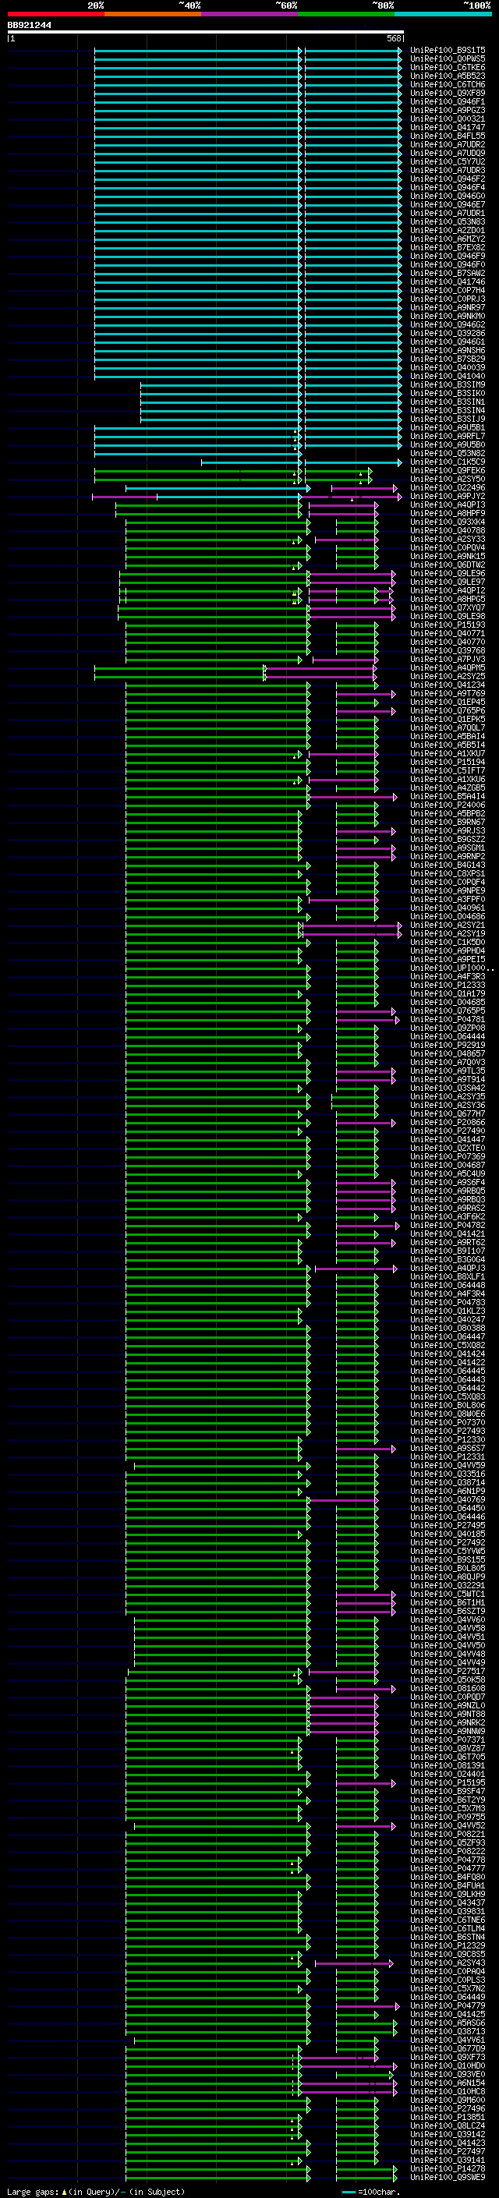This screenshot has height=2198, width=499.
Task: Click the purple alignment bar for UniRef100_A2SY43
Action: [x=354, y=1963]
